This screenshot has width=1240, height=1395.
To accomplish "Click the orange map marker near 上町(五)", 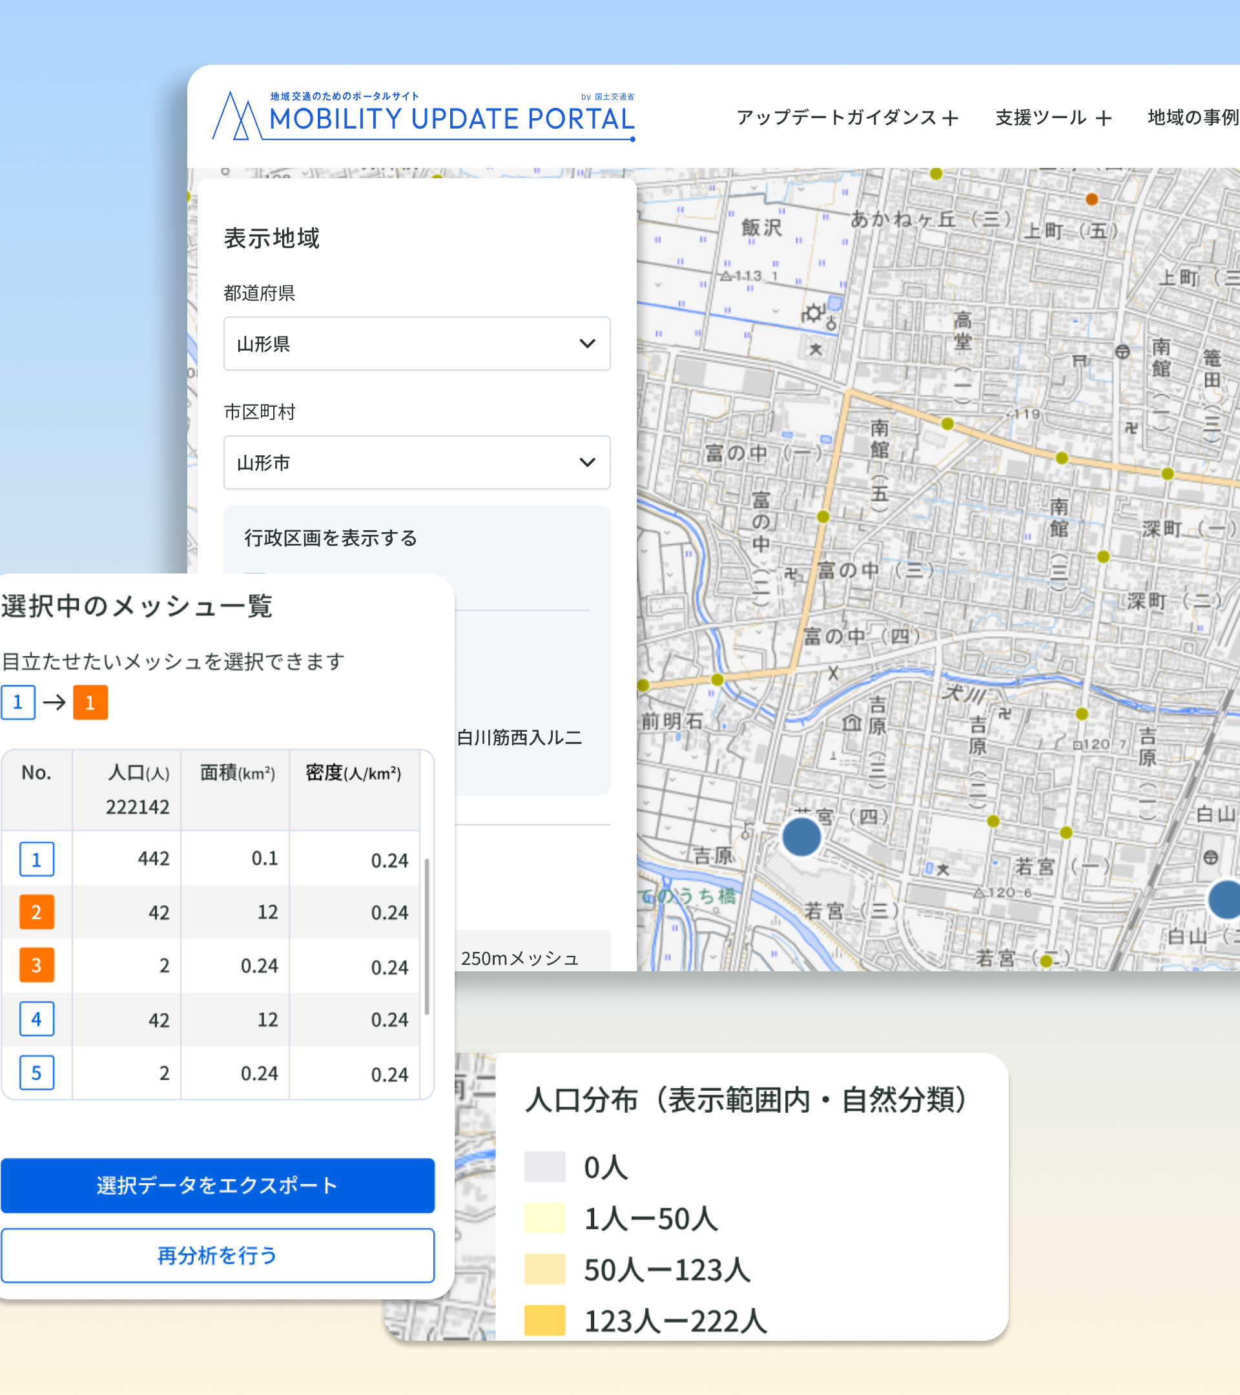I will tap(1091, 200).
